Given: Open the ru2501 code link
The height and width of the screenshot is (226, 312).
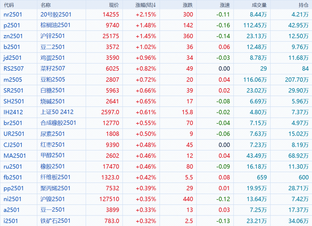Looking at the screenshot, I should 13,166.
